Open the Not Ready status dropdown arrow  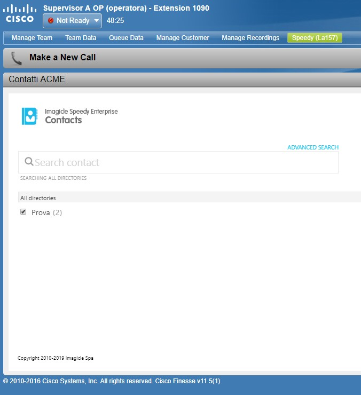tap(96, 21)
